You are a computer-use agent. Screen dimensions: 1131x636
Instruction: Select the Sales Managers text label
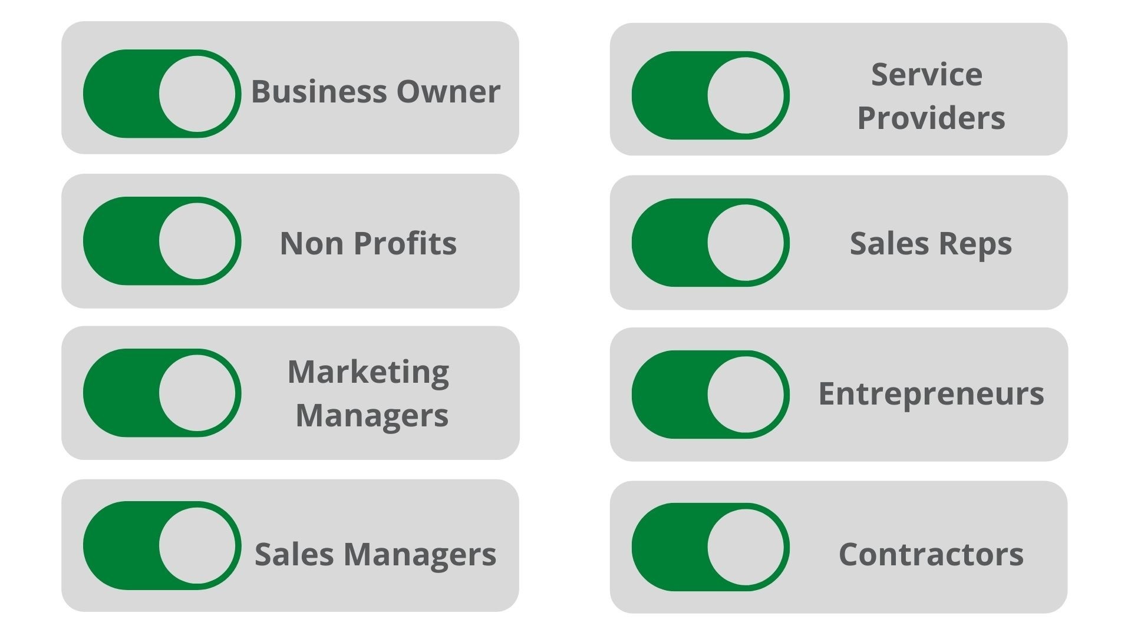pos(375,554)
